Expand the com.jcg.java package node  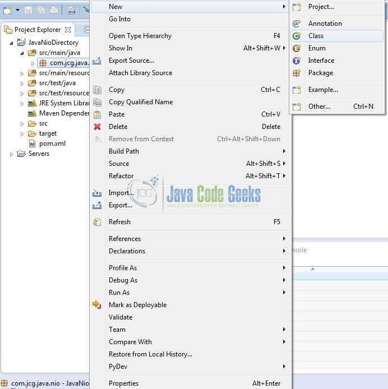coord(33,63)
